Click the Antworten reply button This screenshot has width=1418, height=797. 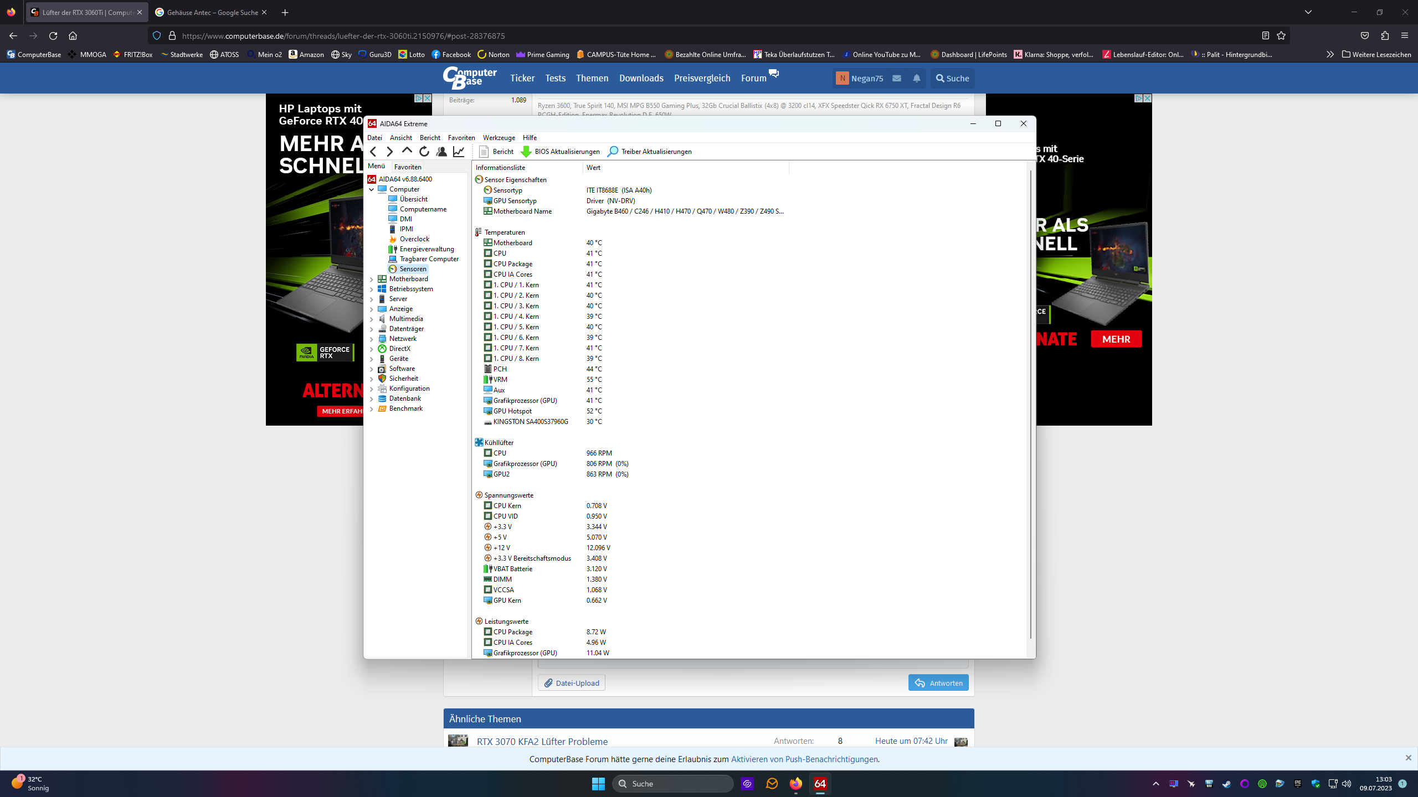938,682
